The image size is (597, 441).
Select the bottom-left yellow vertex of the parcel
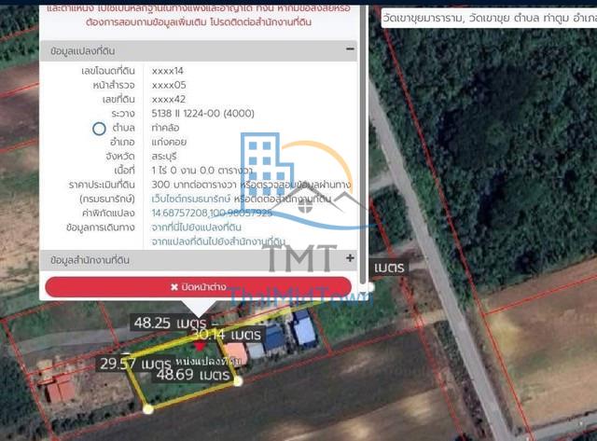tap(148, 407)
